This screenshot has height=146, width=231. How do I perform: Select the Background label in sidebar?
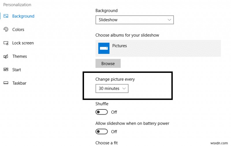[x=23, y=16]
